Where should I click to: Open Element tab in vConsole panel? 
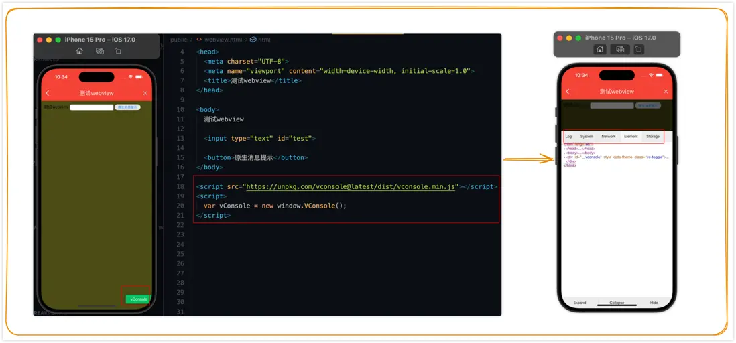coord(631,136)
